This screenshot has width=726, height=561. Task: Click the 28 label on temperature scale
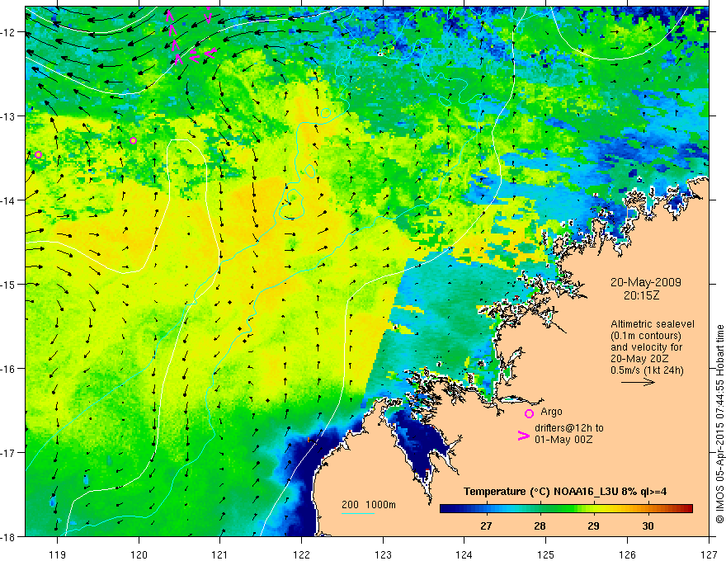pos(540,526)
